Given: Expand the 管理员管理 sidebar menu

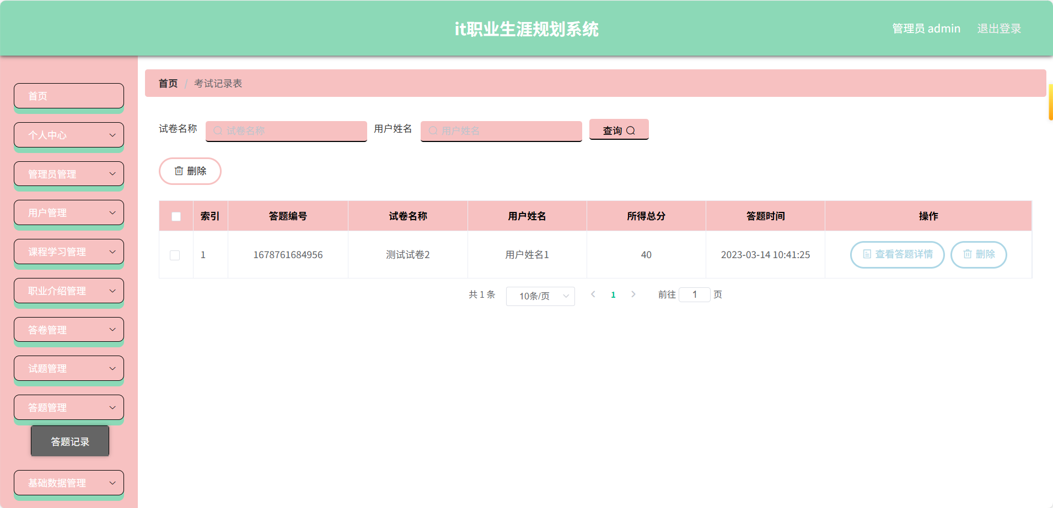Looking at the screenshot, I should 69,174.
